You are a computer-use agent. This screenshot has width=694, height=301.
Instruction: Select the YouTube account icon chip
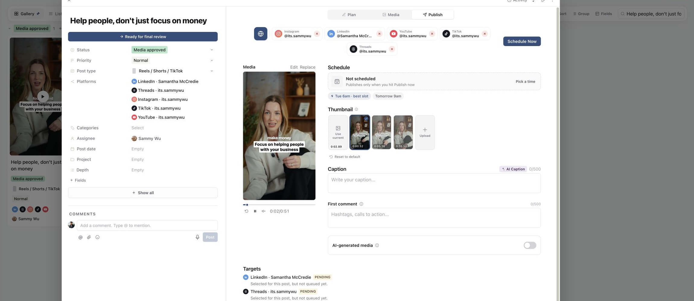point(393,34)
